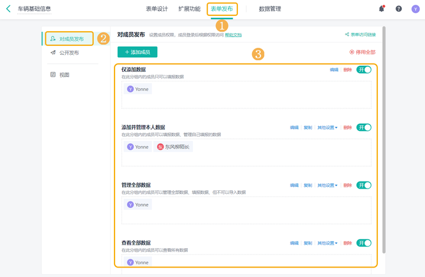Image resolution: width=425 pixels, height=277 pixels.
Task: Open the 帮助文档 link
Action: pos(233,35)
